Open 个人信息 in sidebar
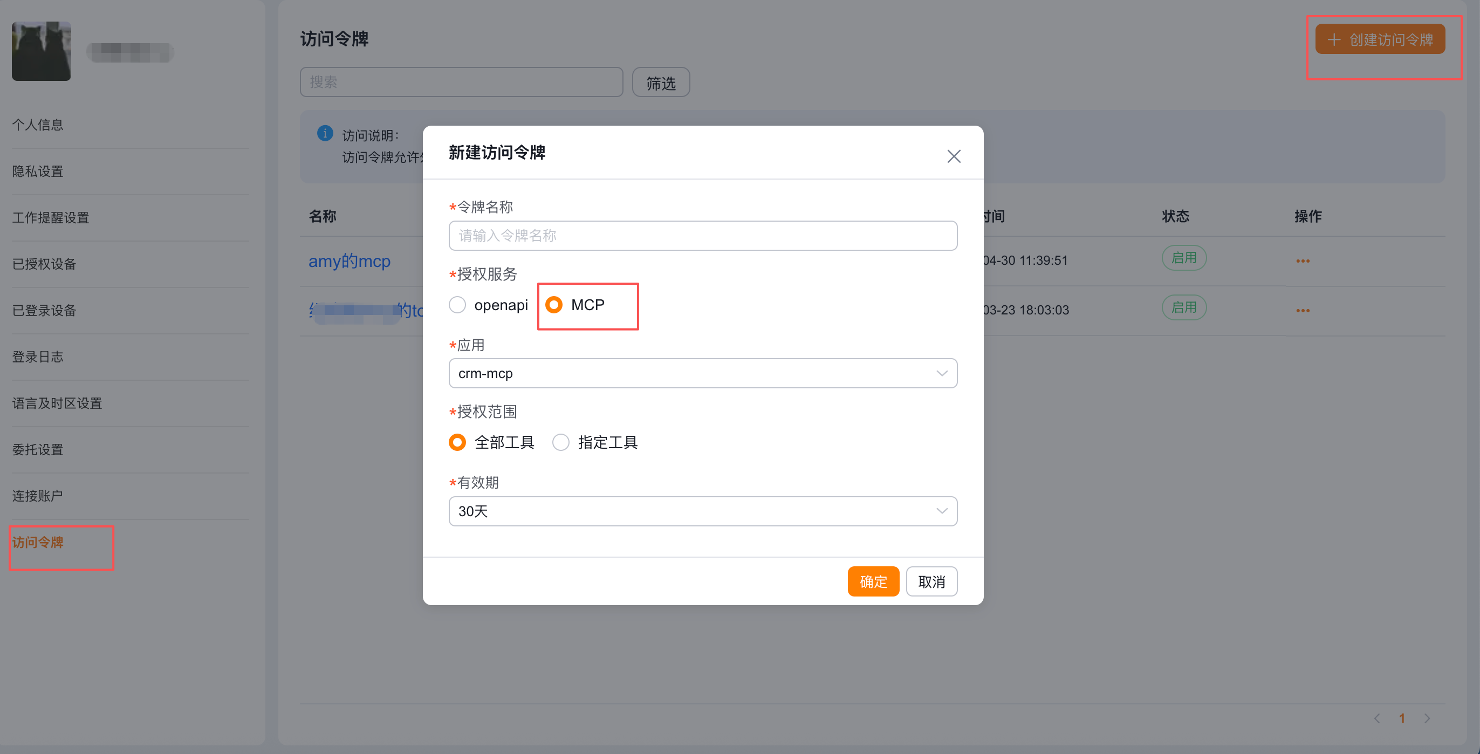This screenshot has width=1480, height=754. [38, 125]
